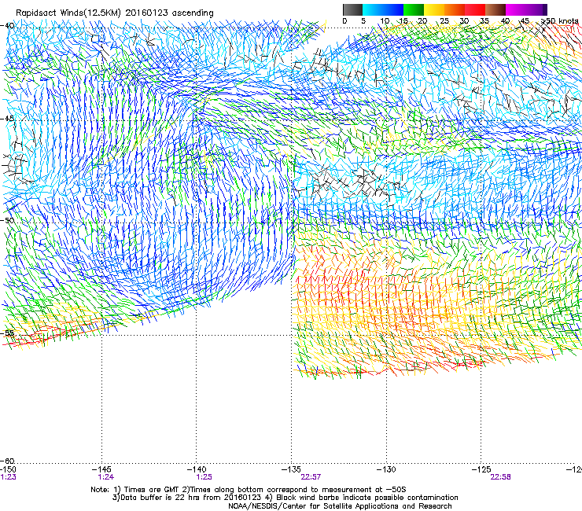Click the '-150' longitude axis label
This screenshot has width=582, height=511.
tap(8, 469)
